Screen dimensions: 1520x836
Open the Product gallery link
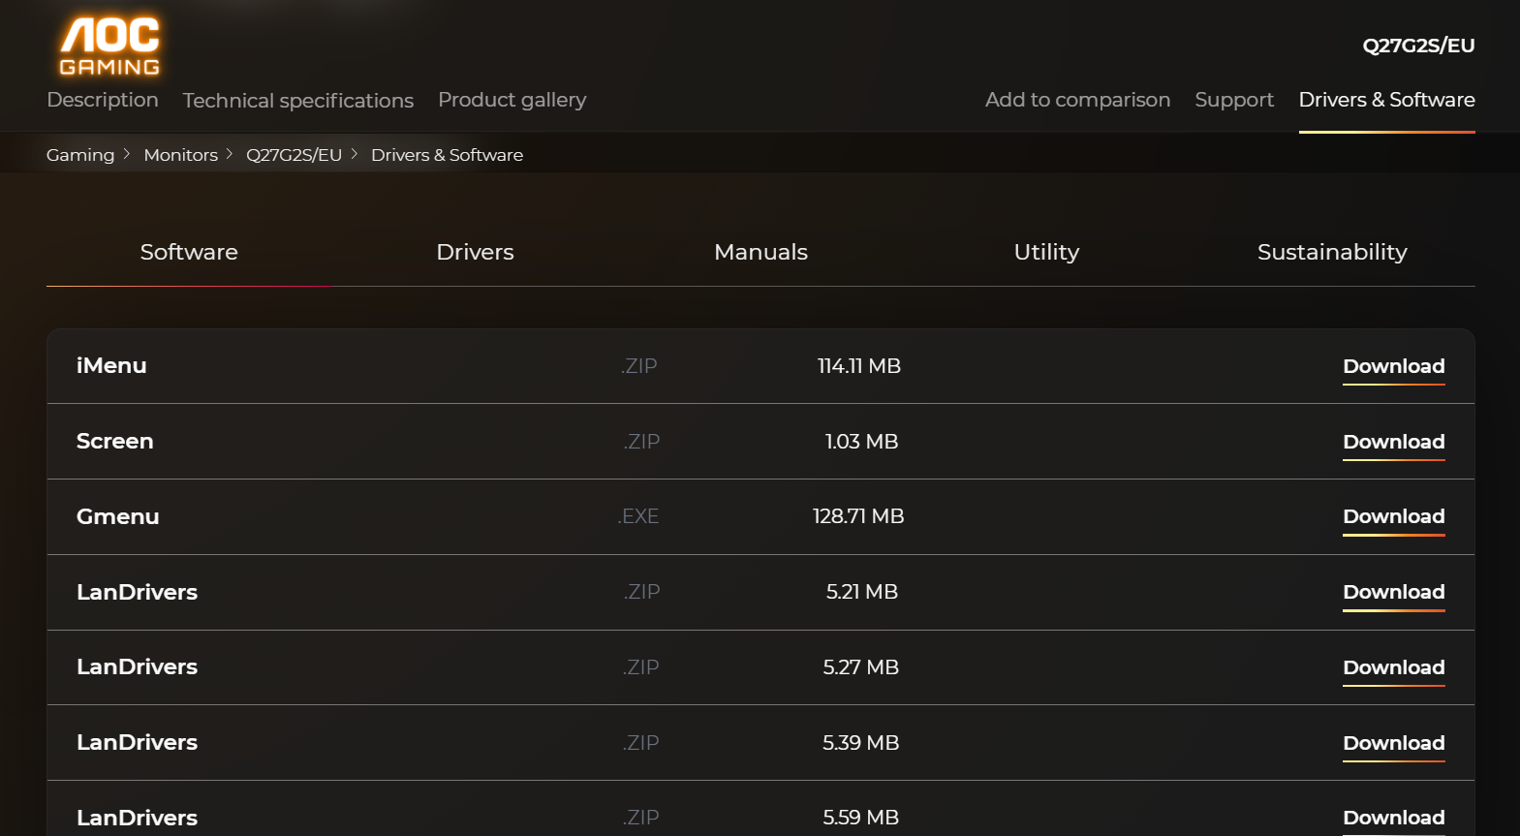(x=512, y=100)
